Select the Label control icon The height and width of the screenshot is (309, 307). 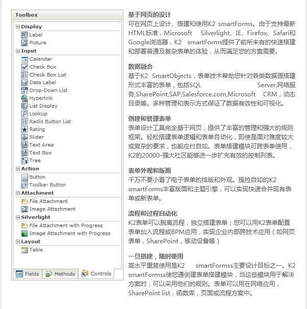click(x=24, y=35)
